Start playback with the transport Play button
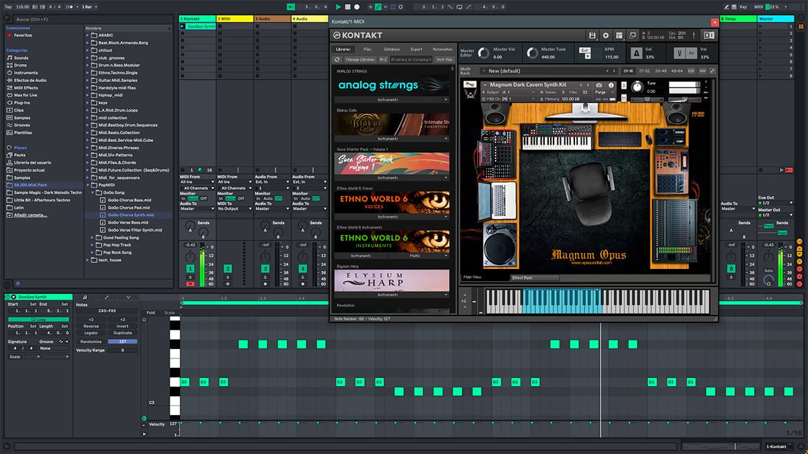Viewport: 808px width, 454px height. pyautogui.click(x=338, y=7)
